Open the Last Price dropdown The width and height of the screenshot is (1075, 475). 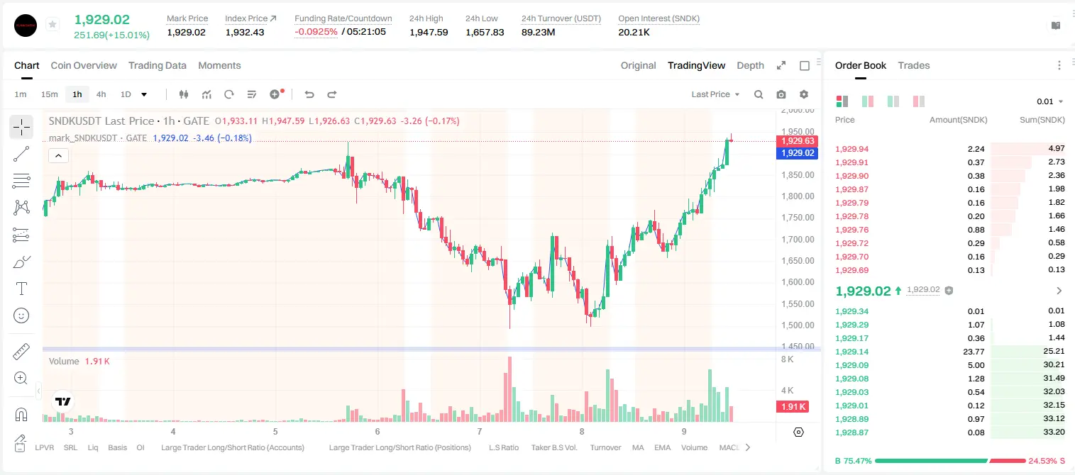coord(715,94)
